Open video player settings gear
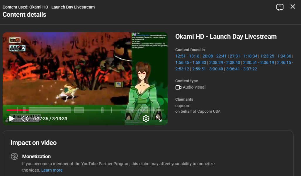301x176 pixels. pos(146,119)
